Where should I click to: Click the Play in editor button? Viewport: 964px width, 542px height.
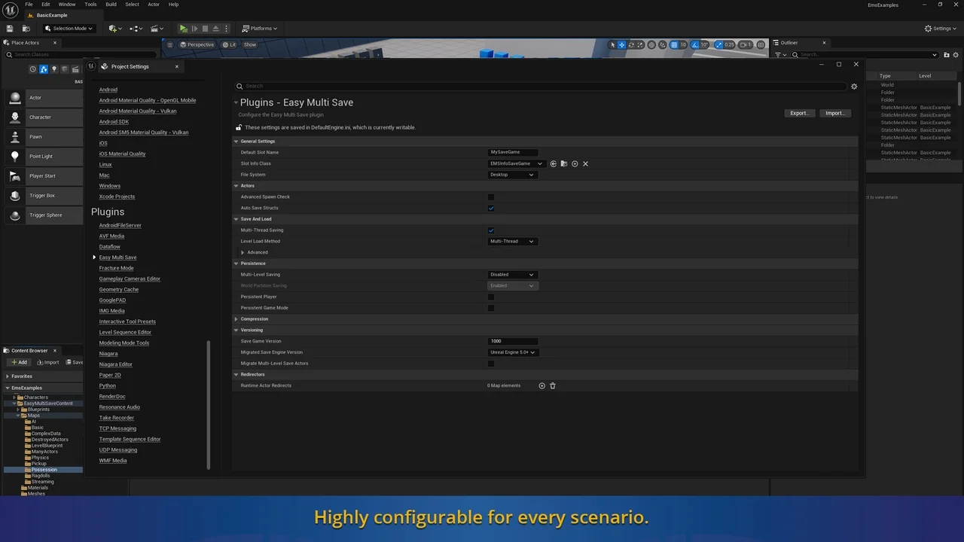click(x=183, y=29)
